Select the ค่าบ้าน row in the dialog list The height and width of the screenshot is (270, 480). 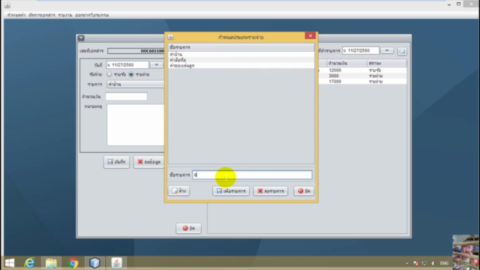point(241,54)
